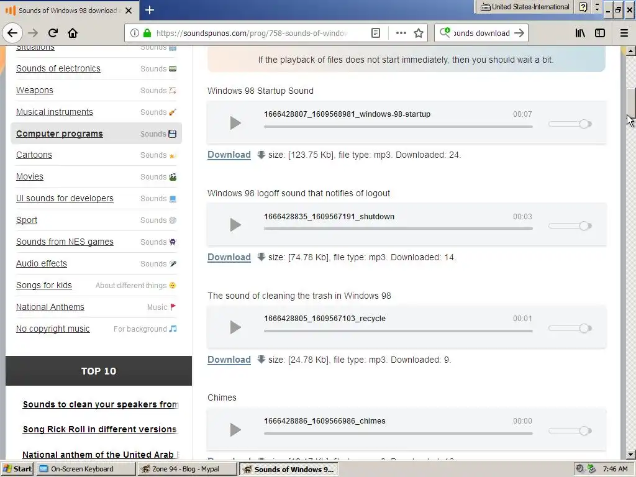Open the browser hamburger menu
Viewport: 636px width, 477px height.
624,33
